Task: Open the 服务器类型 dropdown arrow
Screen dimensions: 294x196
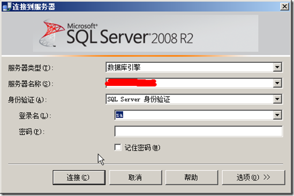Action: pos(277,67)
